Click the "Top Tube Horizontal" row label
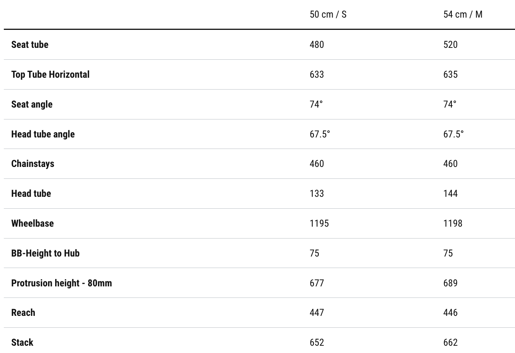The image size is (515, 353). [50, 74]
